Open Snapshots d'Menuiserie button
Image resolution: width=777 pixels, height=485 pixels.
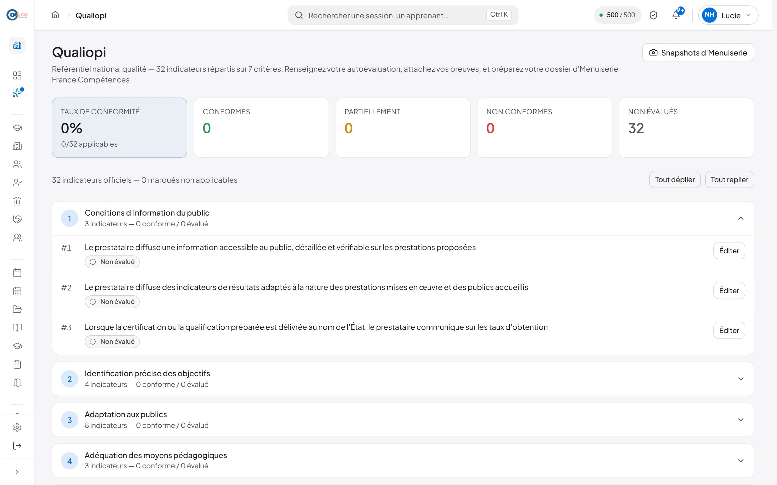698,53
